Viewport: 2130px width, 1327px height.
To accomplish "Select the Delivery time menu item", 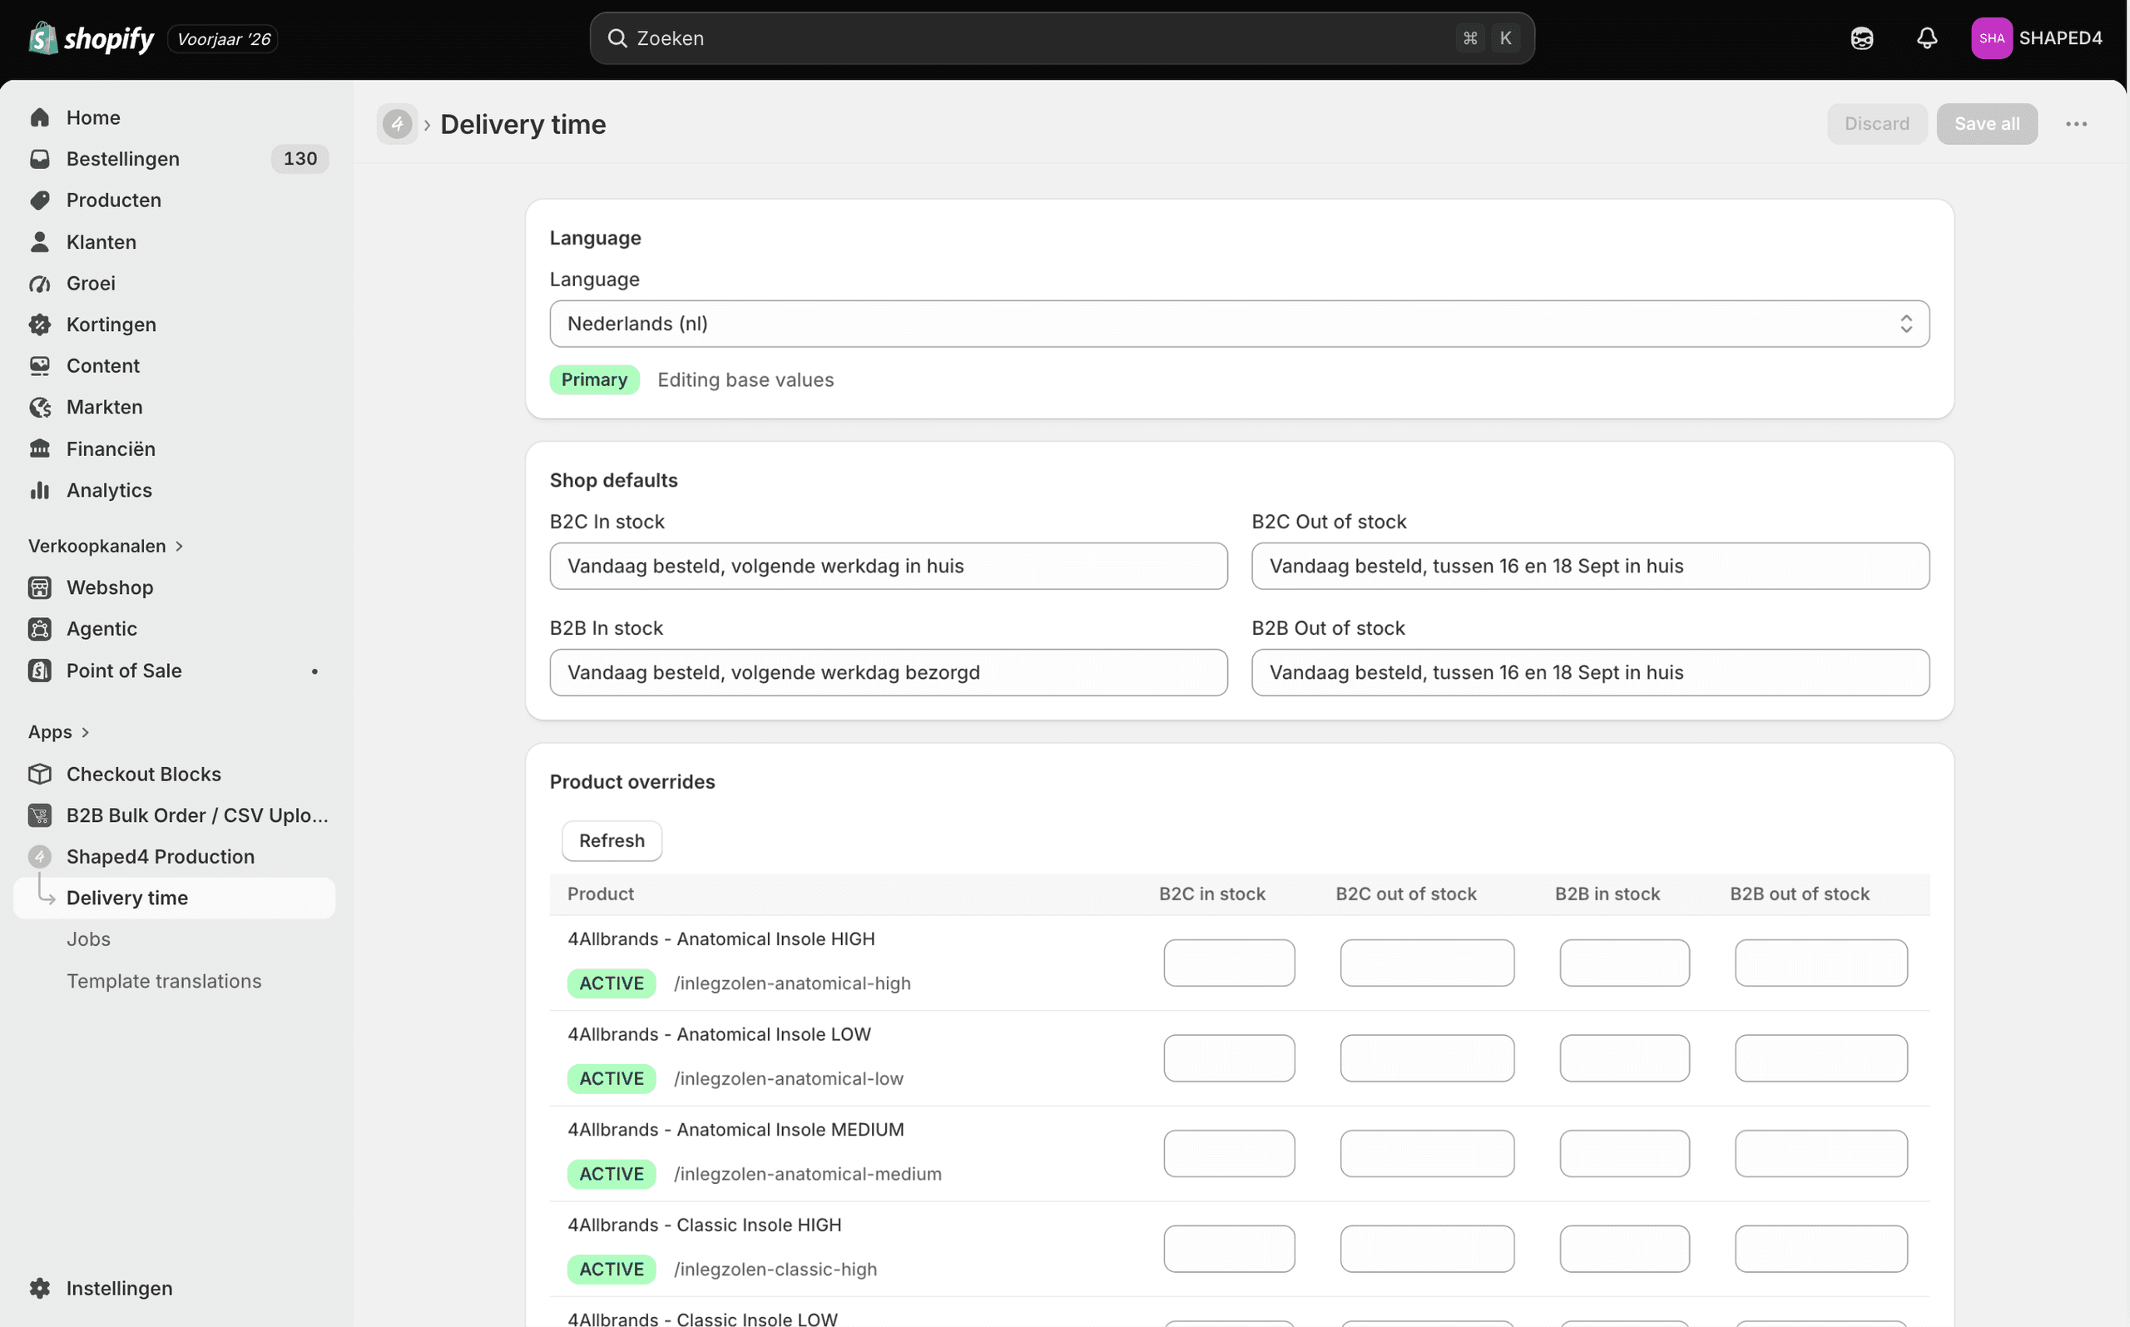I will click(x=175, y=898).
